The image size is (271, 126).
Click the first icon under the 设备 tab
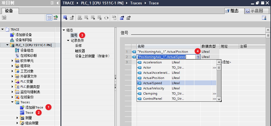[4, 17]
